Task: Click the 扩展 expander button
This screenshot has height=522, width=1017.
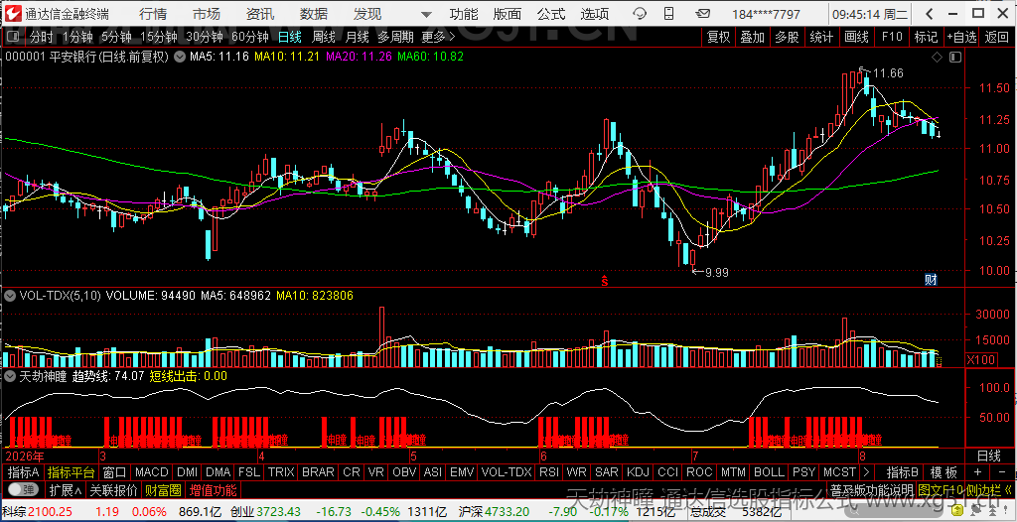Action: pos(67,489)
